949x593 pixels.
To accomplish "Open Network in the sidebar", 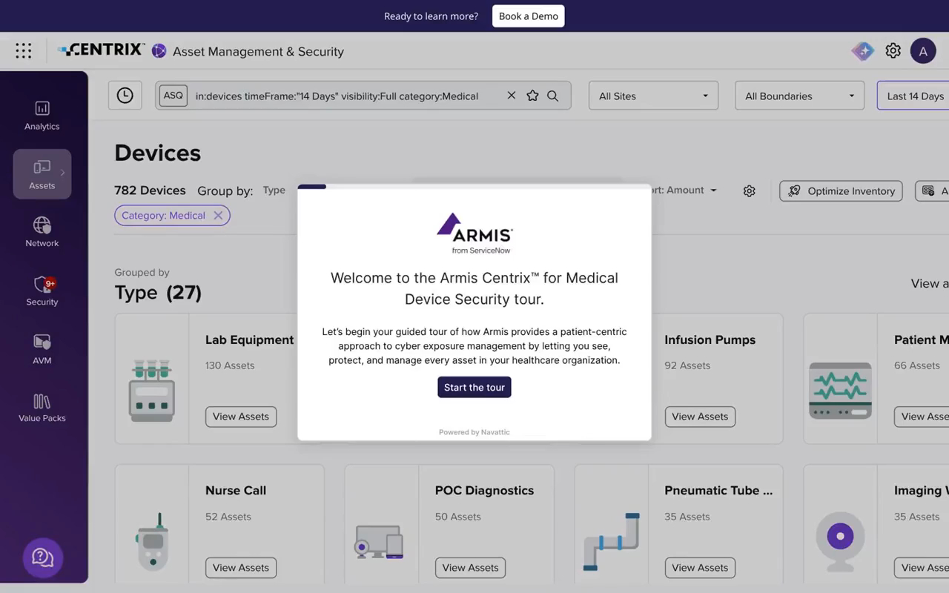I will click(x=42, y=232).
